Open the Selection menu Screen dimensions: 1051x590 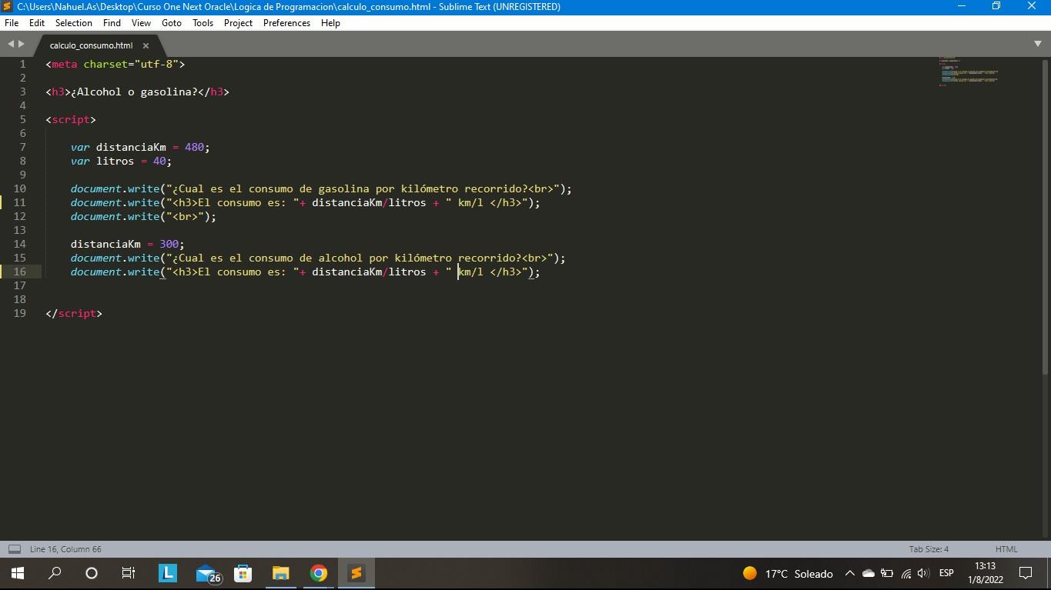(x=74, y=23)
